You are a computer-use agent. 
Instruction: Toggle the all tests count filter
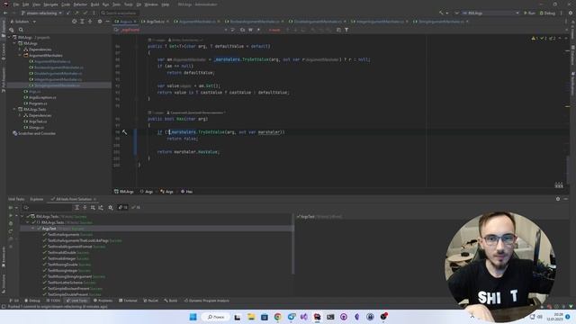coord(122,208)
